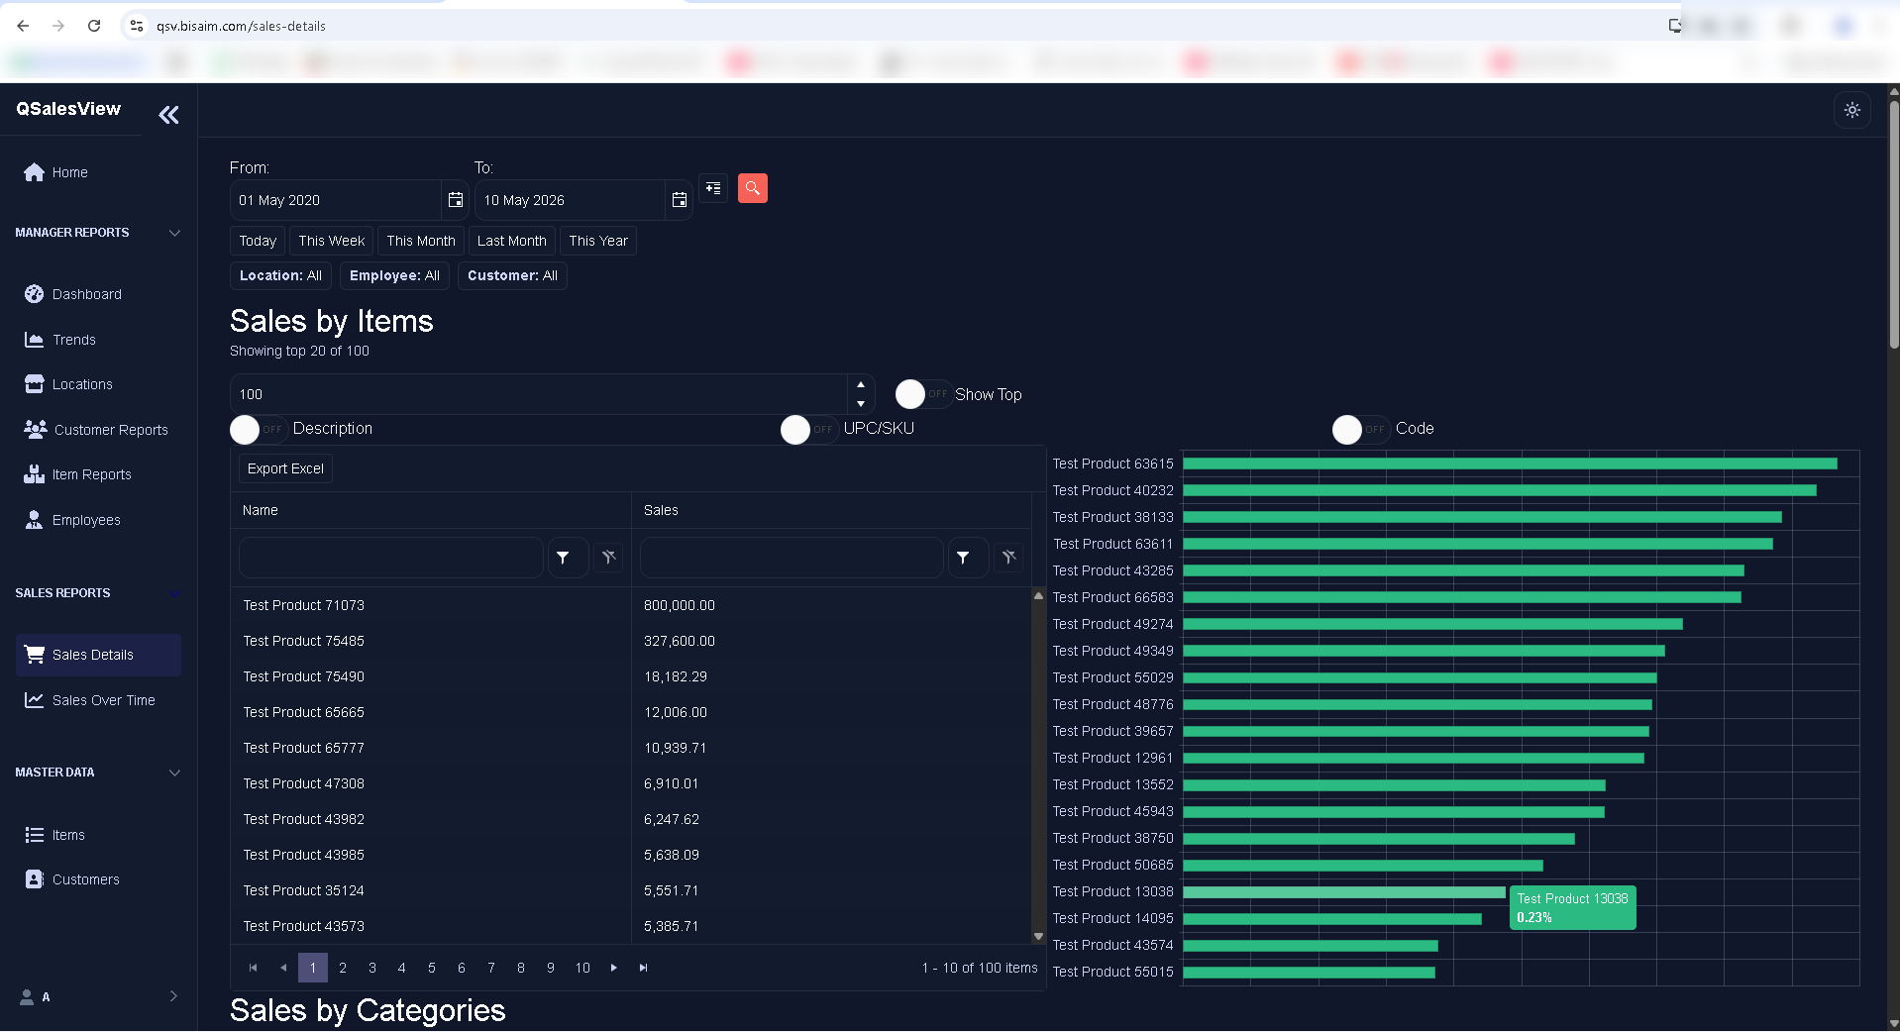Screen dimensions: 1900x1032
Task: Go to page 2 of items table
Action: pyautogui.click(x=343, y=968)
